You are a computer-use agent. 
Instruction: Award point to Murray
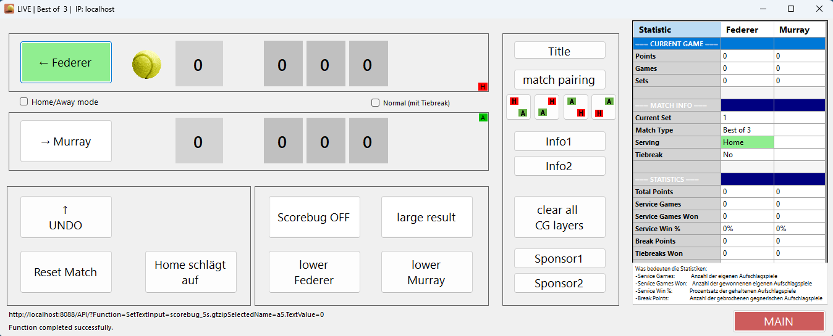click(66, 141)
